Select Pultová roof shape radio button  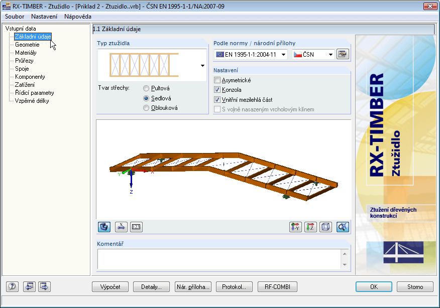pyautogui.click(x=146, y=88)
